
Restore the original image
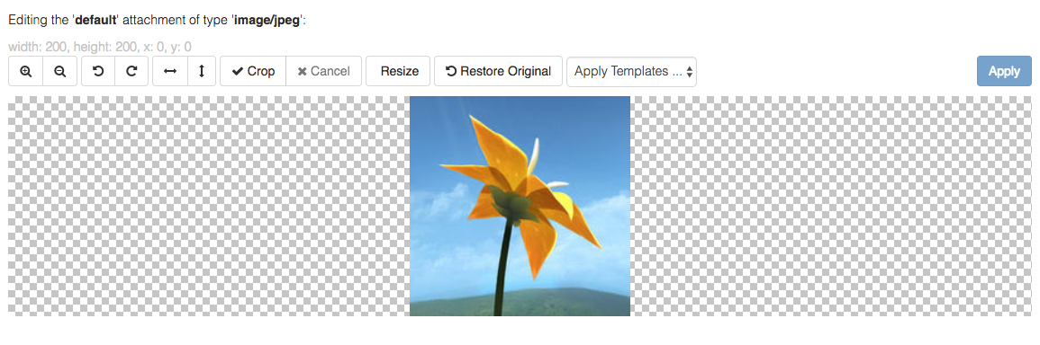point(498,72)
